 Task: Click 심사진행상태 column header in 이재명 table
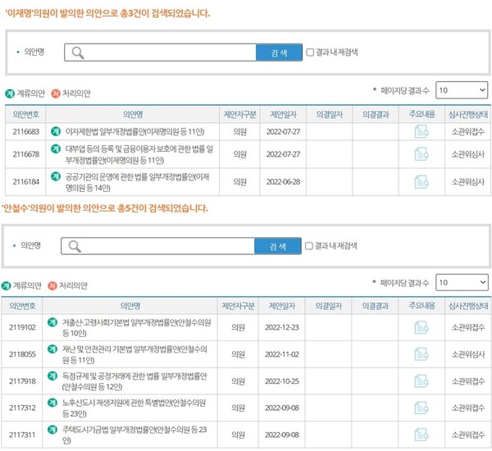coord(468,114)
